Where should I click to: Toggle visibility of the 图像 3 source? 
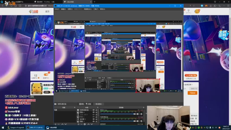(94, 121)
